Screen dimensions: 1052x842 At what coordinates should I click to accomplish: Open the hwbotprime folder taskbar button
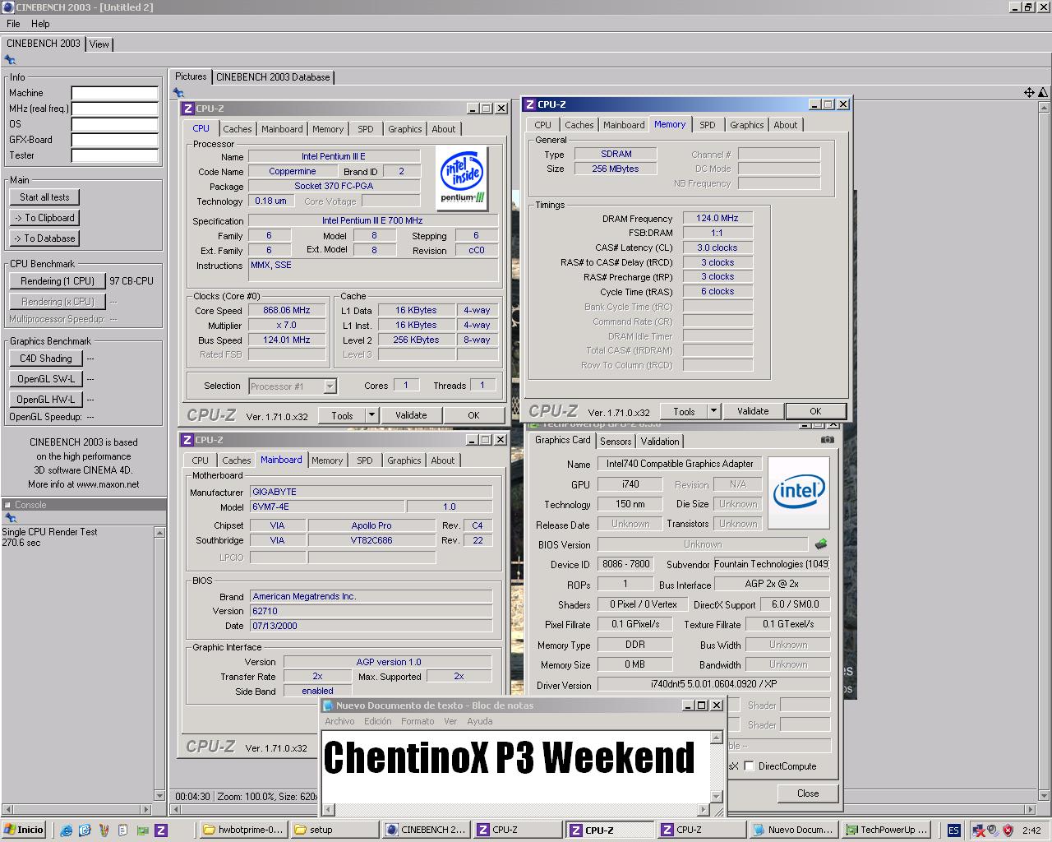coord(242,830)
